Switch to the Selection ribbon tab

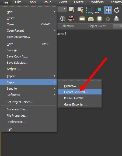(x=67, y=26)
